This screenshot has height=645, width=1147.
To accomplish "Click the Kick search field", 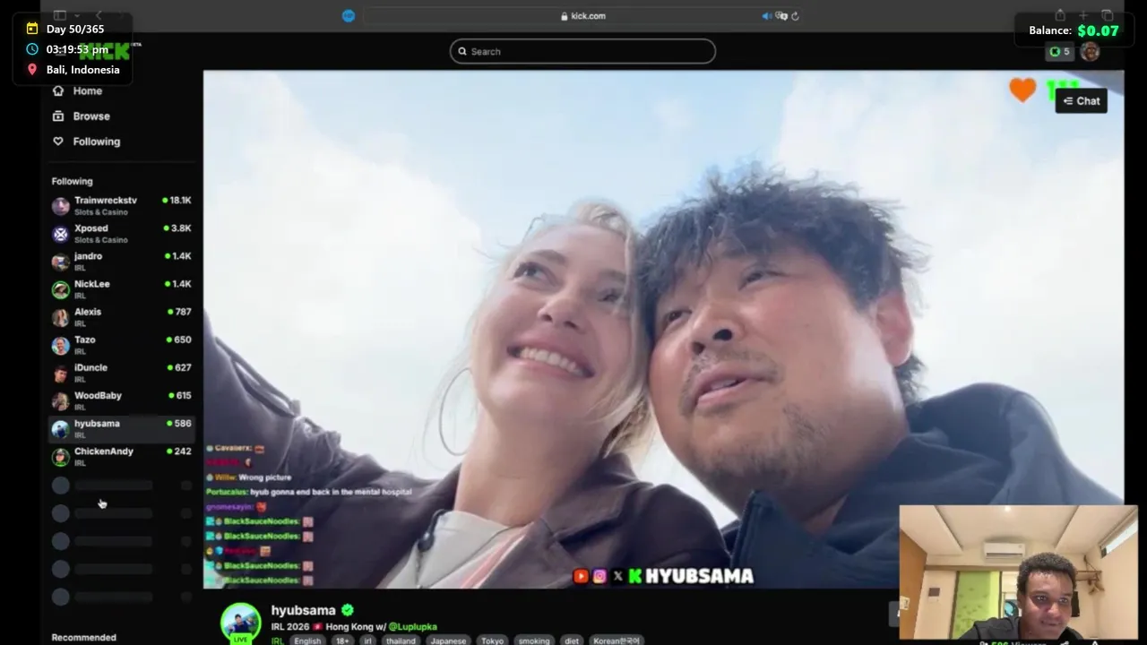I will (x=582, y=51).
